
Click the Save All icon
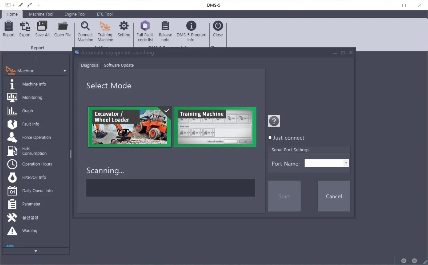point(42,29)
